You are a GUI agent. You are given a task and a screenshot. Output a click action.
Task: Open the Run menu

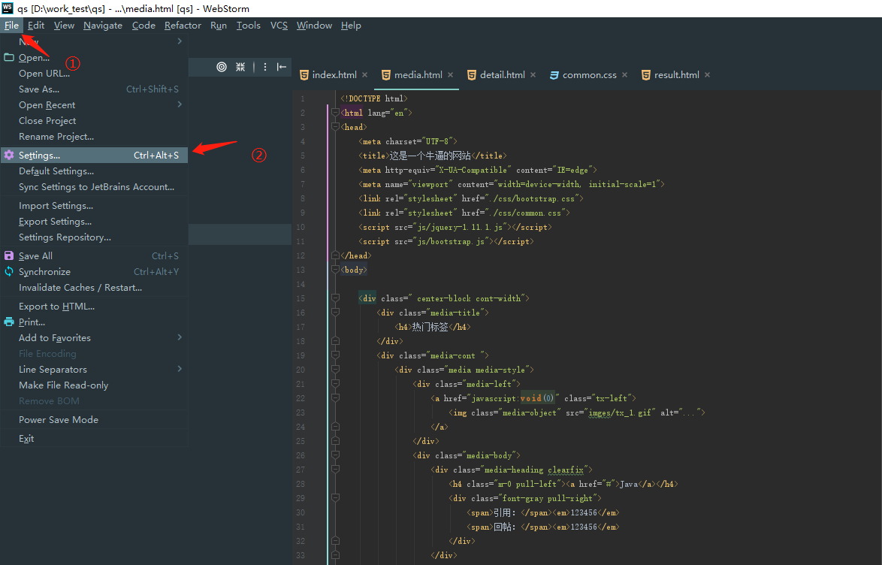pos(219,26)
